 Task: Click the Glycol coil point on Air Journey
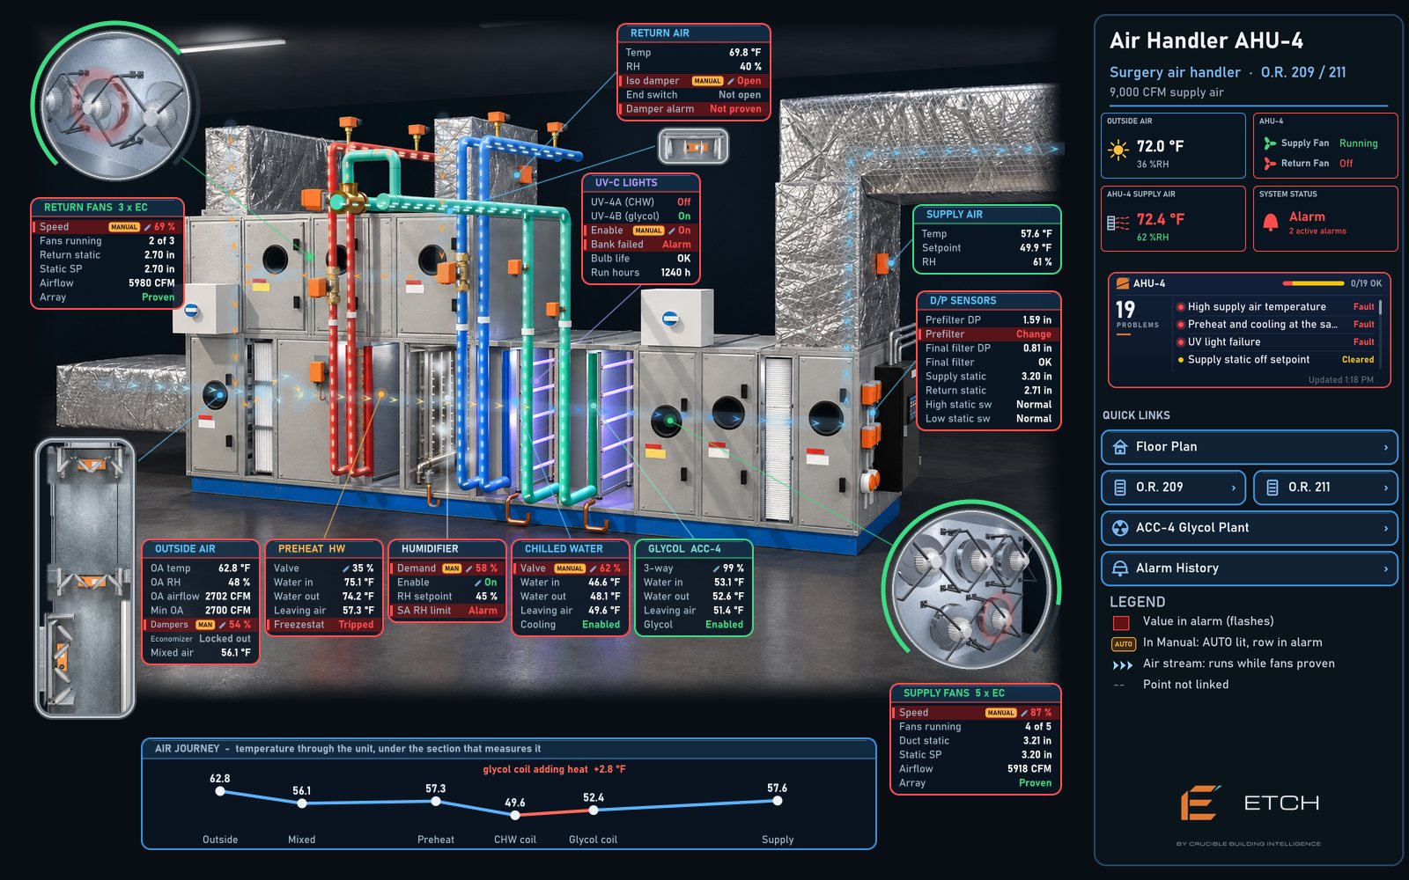click(594, 810)
